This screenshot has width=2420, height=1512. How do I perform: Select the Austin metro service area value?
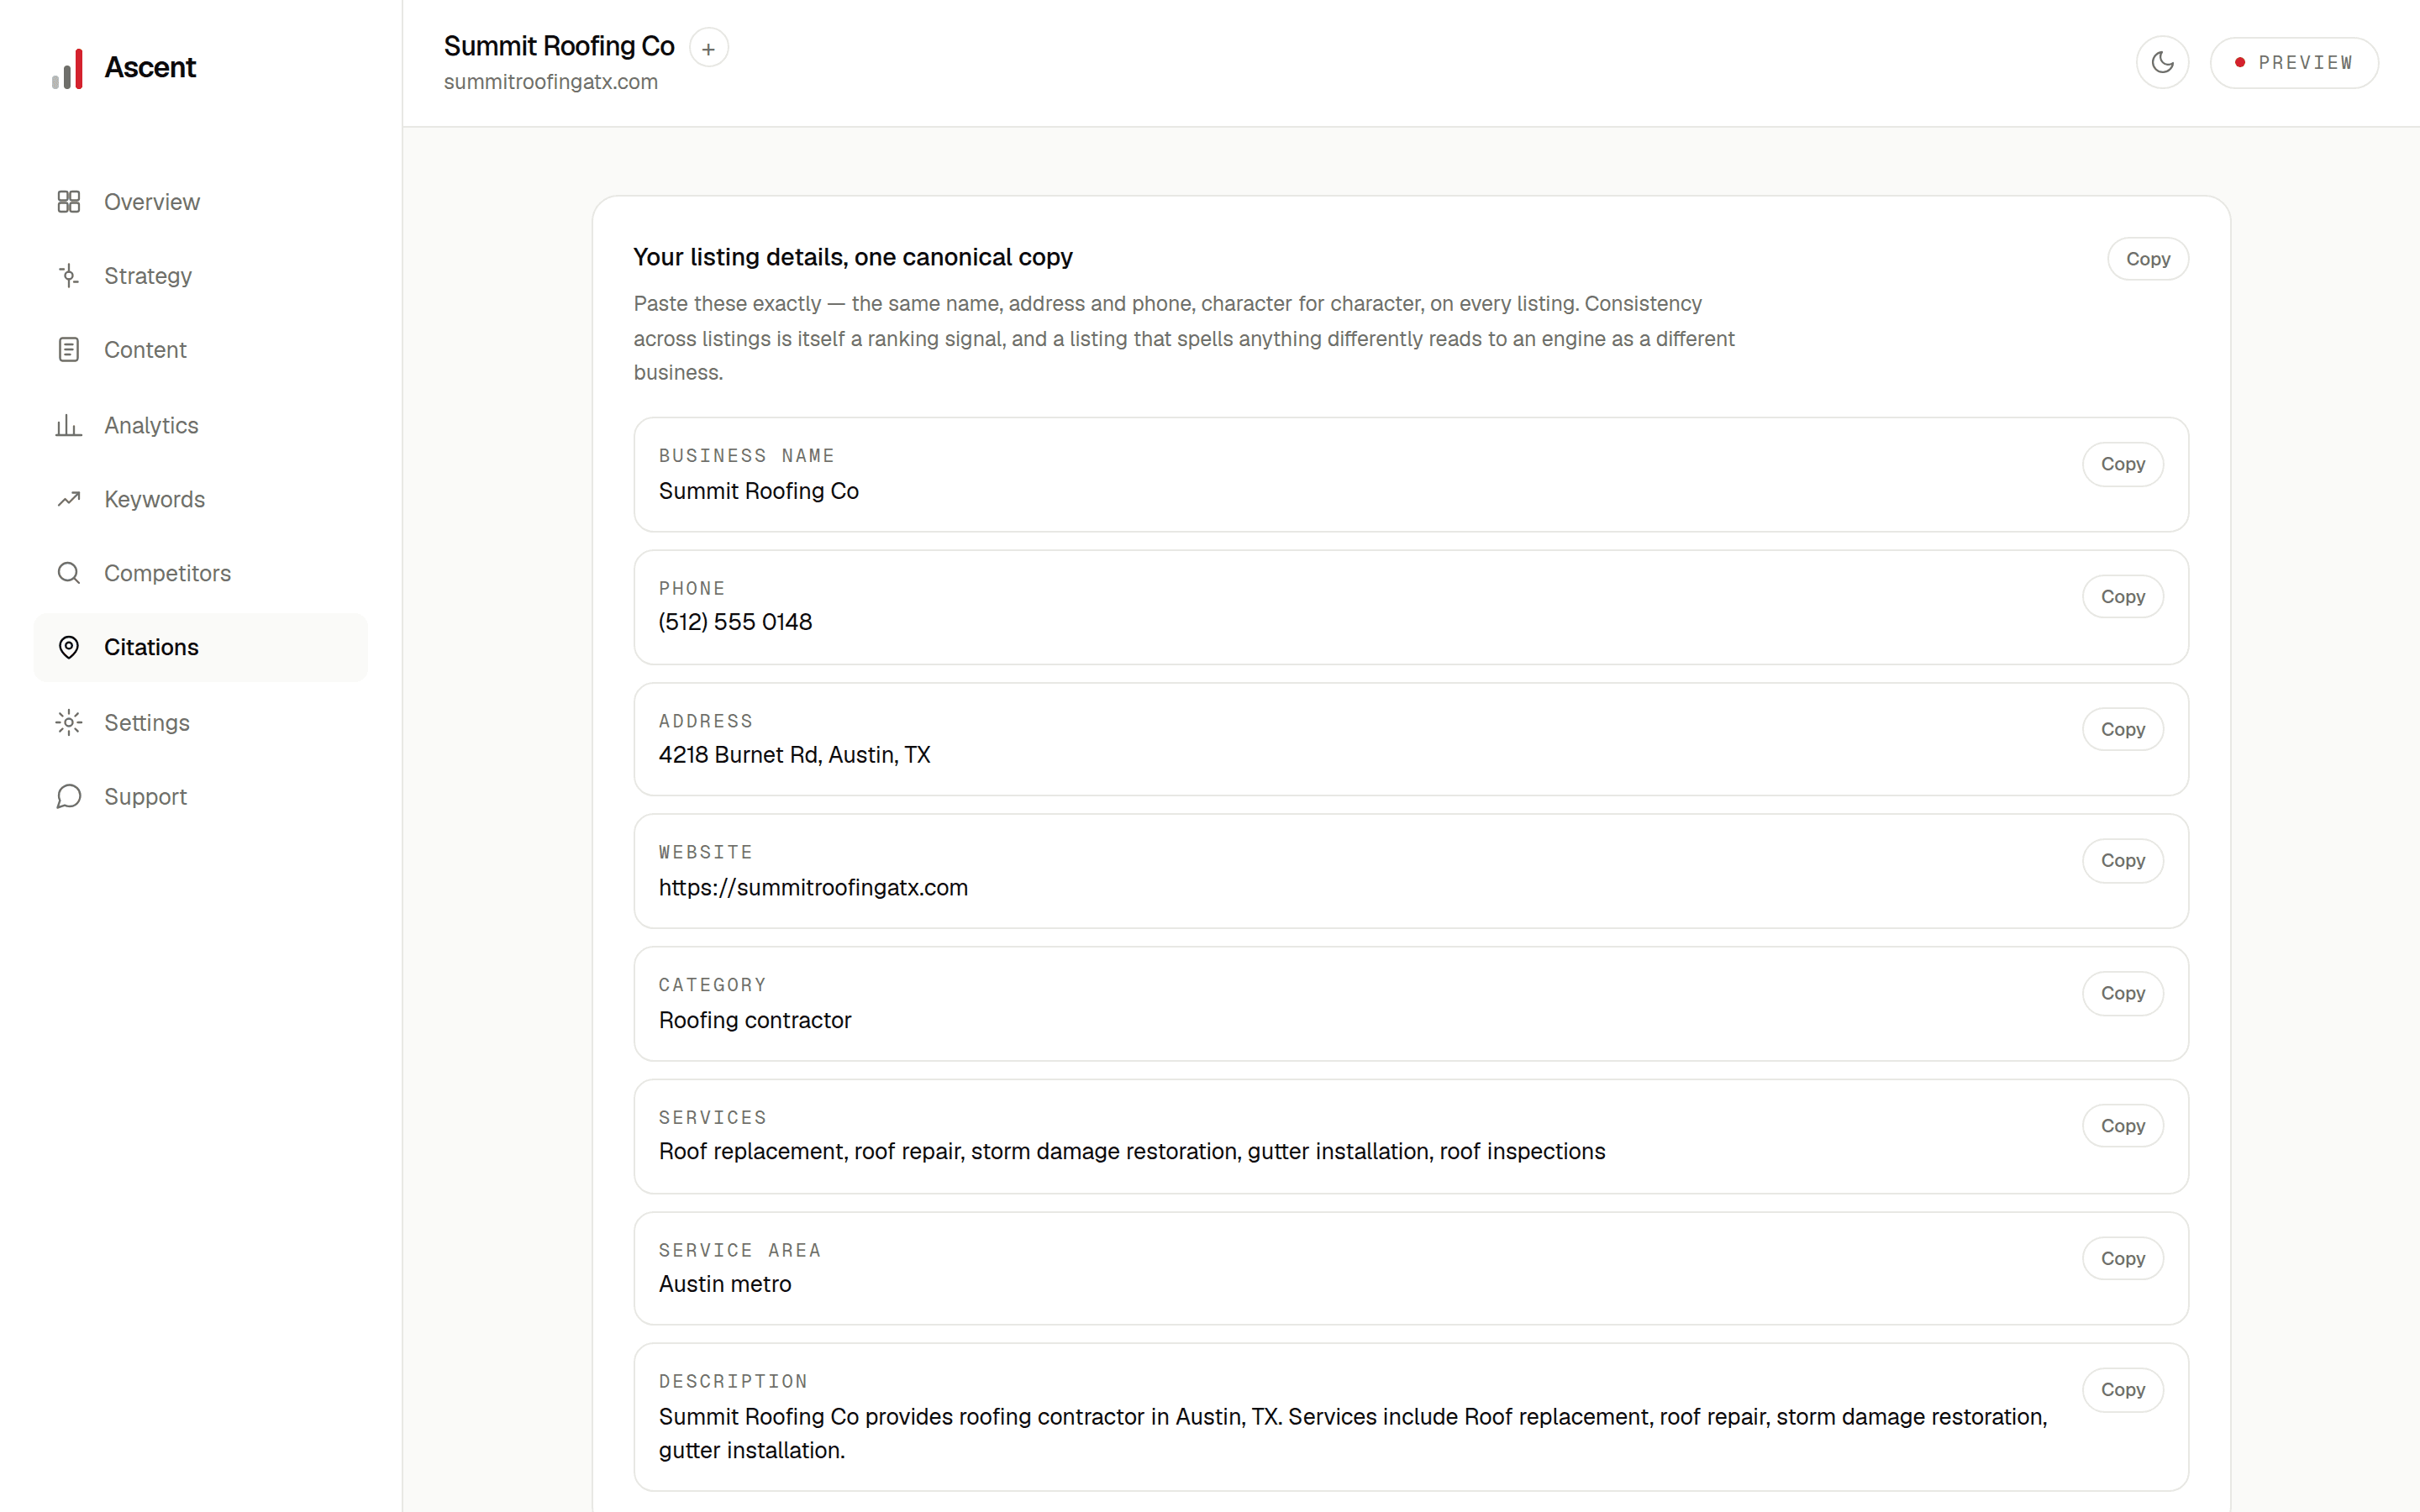click(x=725, y=1284)
